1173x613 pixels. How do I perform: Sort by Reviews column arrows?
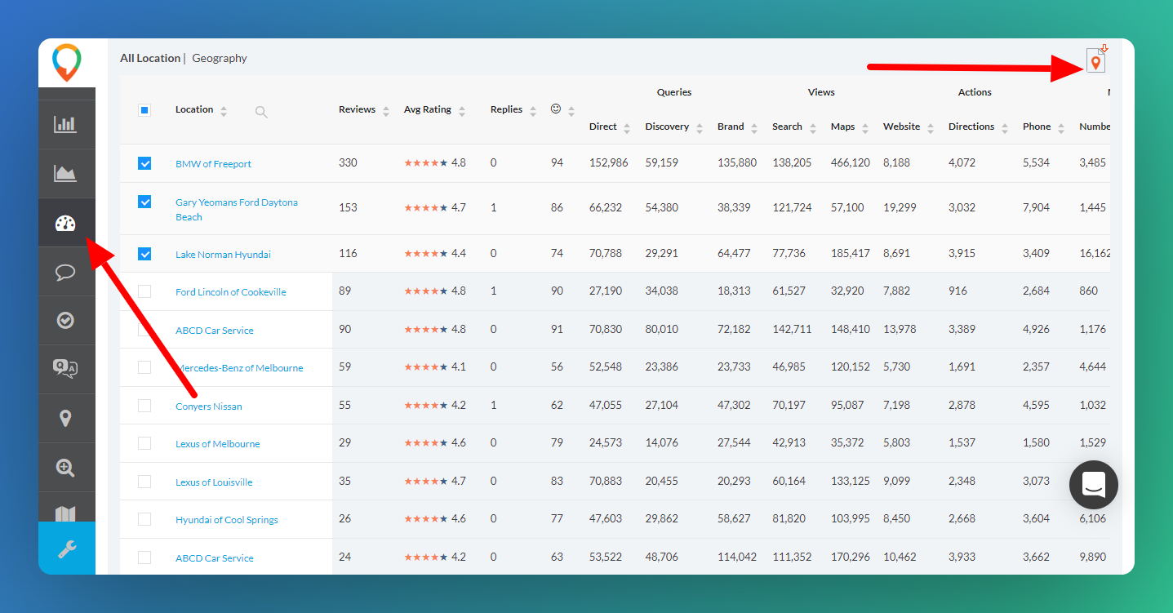click(x=386, y=111)
